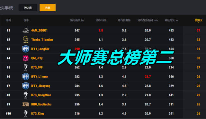Open player 4AM_ZGGO1 profile link
Image resolution: width=206 pixels, height=119 pixels.
(40, 30)
